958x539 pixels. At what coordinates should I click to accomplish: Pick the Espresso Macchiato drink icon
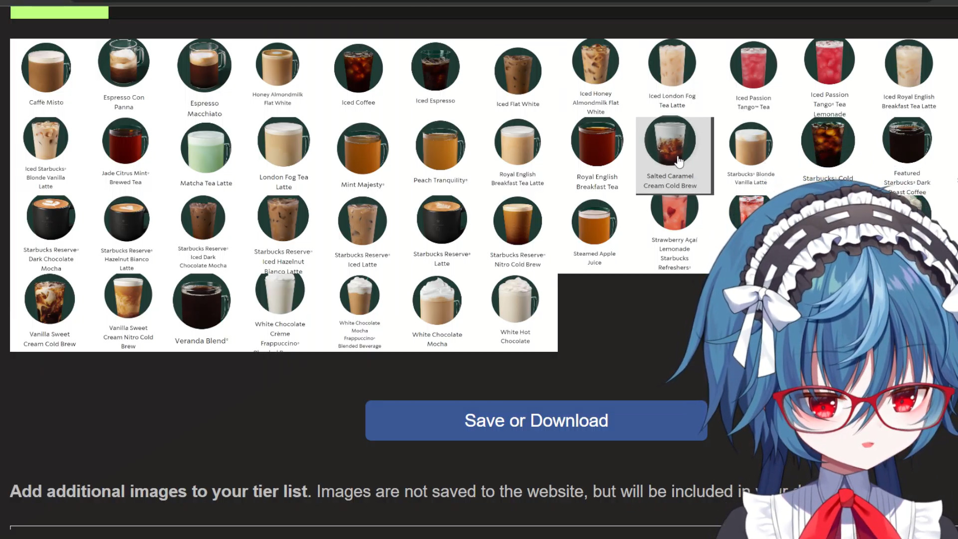pos(204,66)
